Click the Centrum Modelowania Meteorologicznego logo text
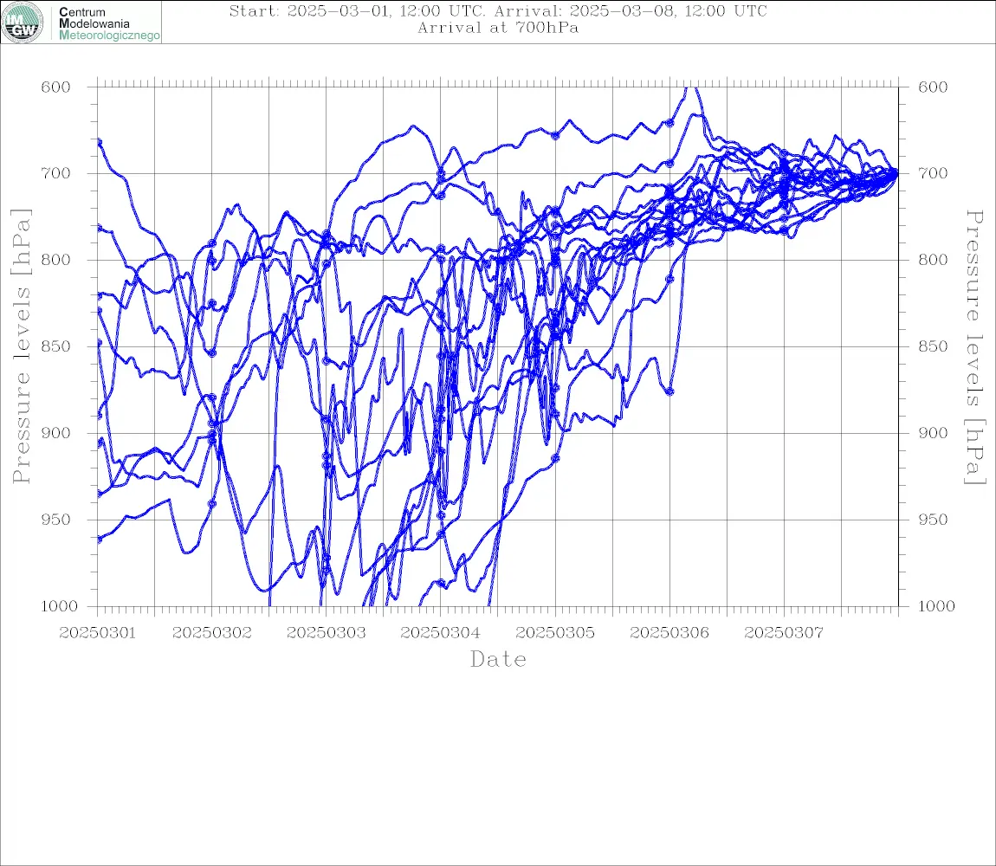The width and height of the screenshot is (996, 866). 109,23
